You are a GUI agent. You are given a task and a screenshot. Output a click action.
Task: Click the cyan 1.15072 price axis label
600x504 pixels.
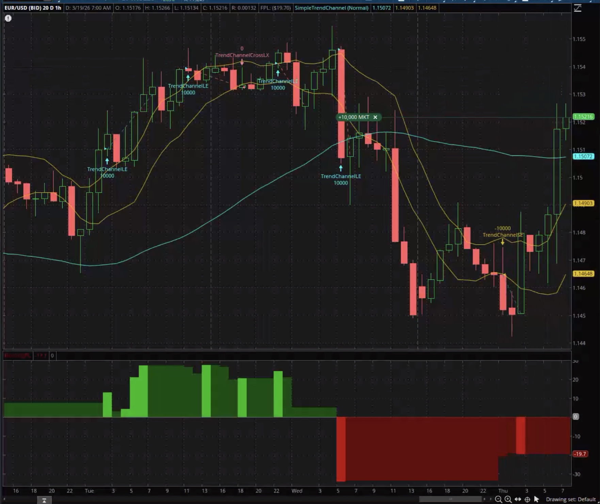(x=583, y=157)
